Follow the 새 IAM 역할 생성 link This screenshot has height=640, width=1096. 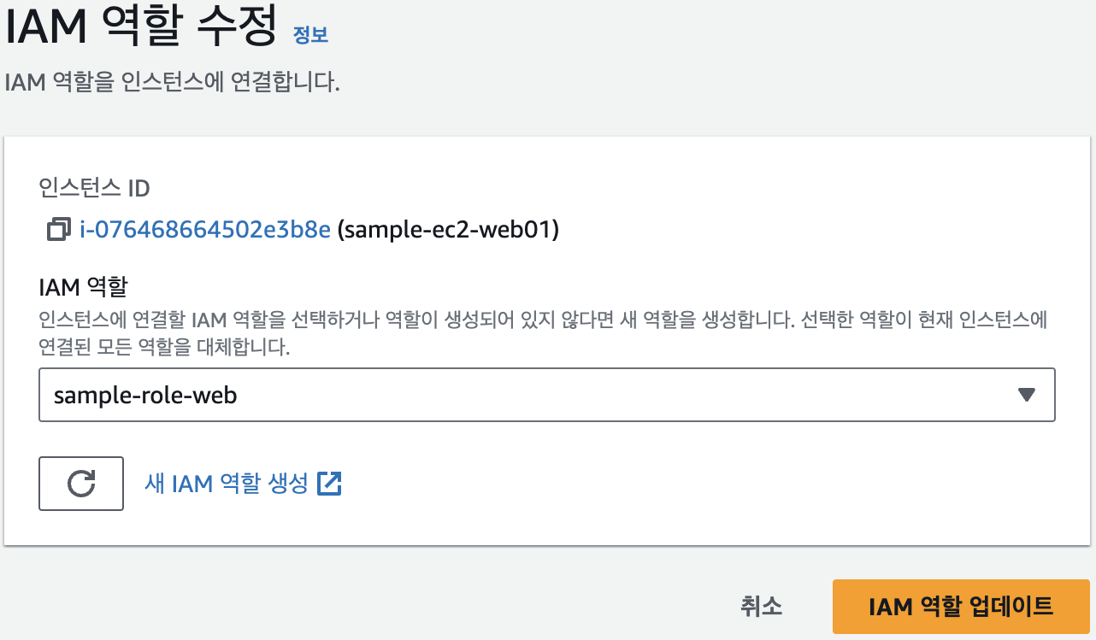click(x=227, y=484)
